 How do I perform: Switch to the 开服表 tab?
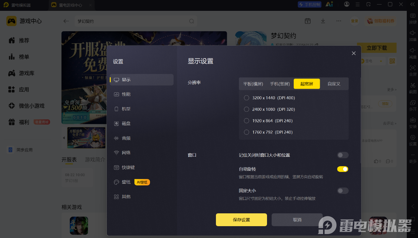(69, 159)
